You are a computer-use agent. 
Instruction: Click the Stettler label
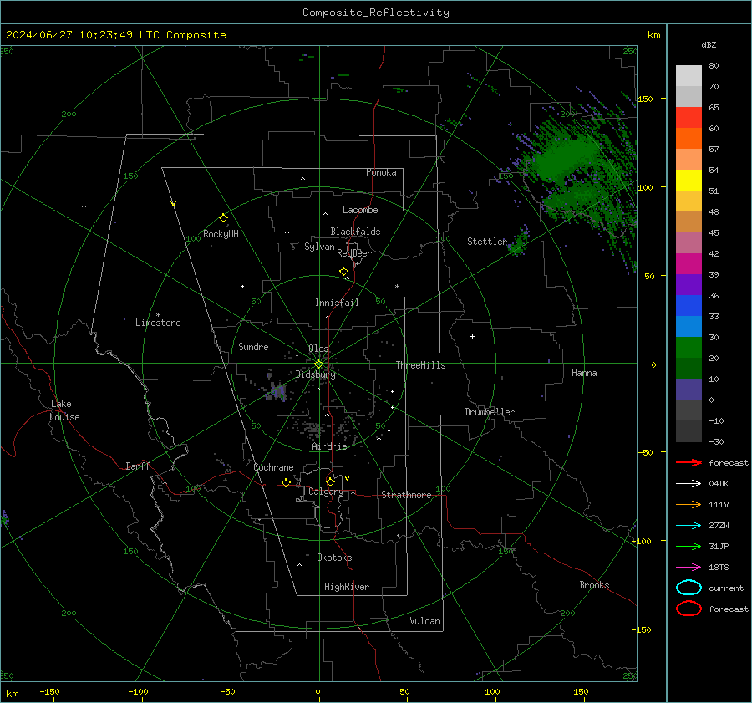tap(487, 242)
